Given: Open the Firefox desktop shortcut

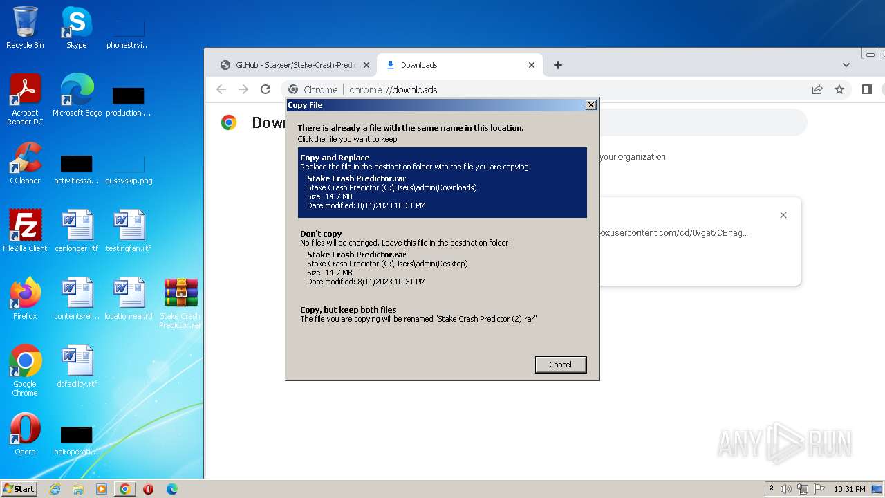Looking at the screenshot, I should [x=25, y=299].
